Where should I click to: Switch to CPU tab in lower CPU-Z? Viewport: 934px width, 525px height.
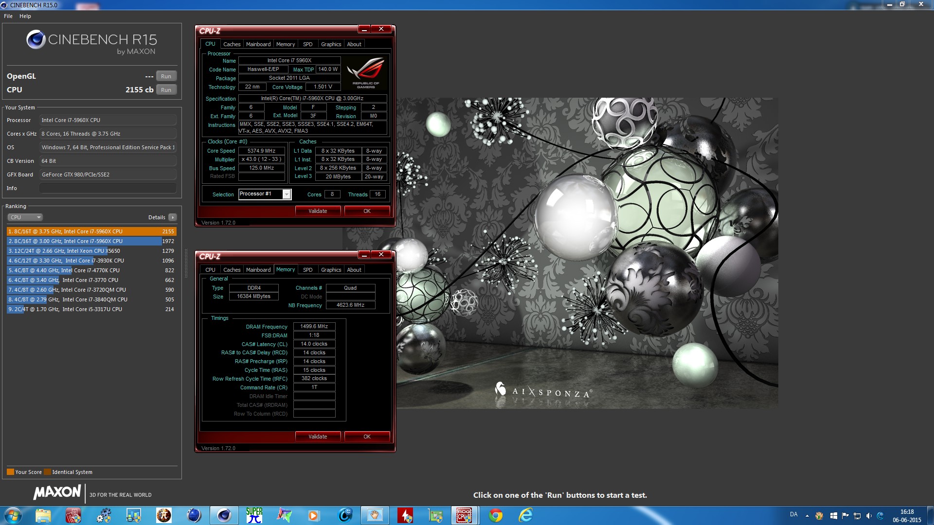210,270
